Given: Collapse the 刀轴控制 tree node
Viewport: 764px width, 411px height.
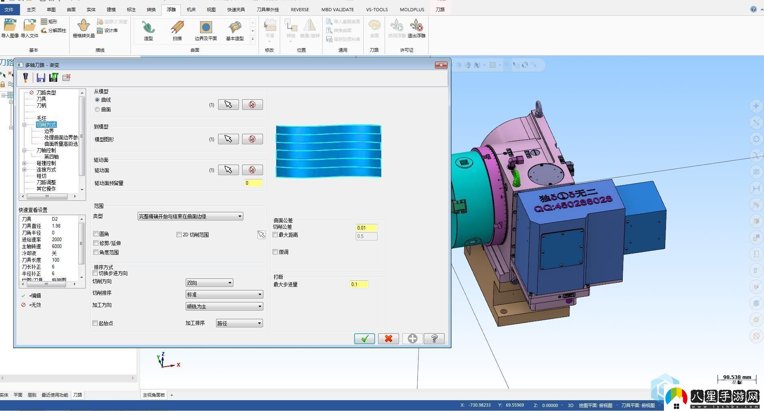Looking at the screenshot, I should coord(24,150).
